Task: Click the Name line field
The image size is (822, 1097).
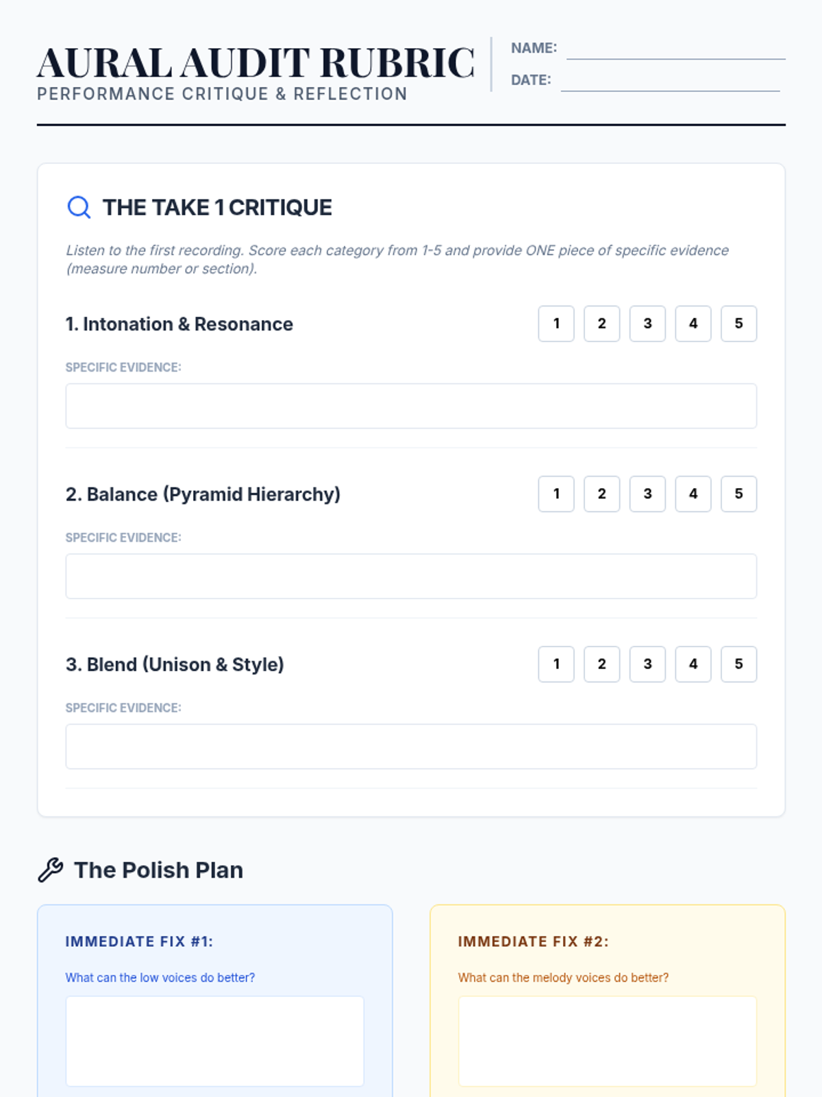Action: (x=675, y=49)
